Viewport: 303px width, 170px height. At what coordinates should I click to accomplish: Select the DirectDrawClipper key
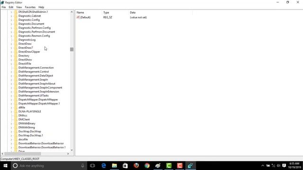29,51
